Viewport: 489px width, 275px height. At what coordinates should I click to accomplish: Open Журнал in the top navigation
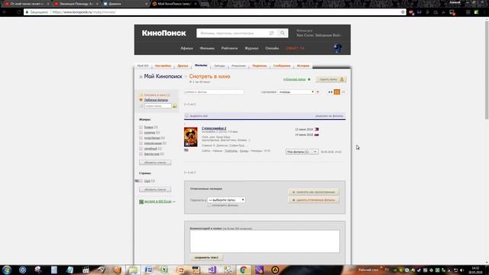251,48
